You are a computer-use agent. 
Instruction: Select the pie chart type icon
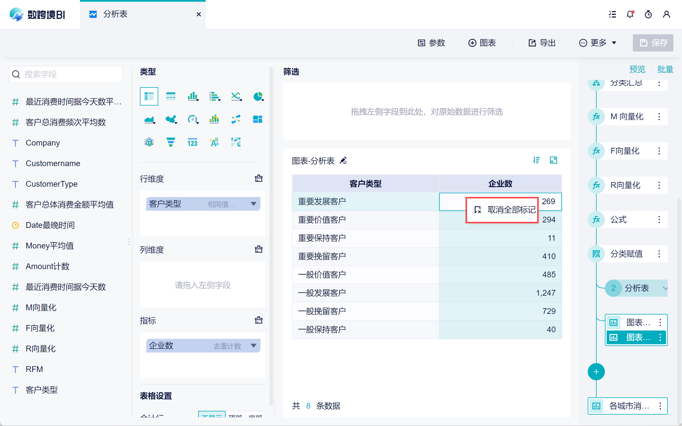point(258,97)
